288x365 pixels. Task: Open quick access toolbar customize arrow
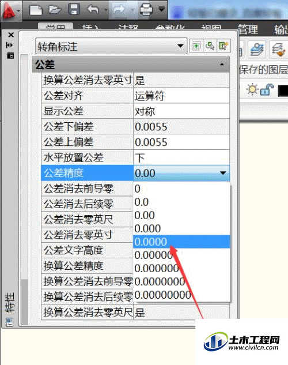click(161, 9)
